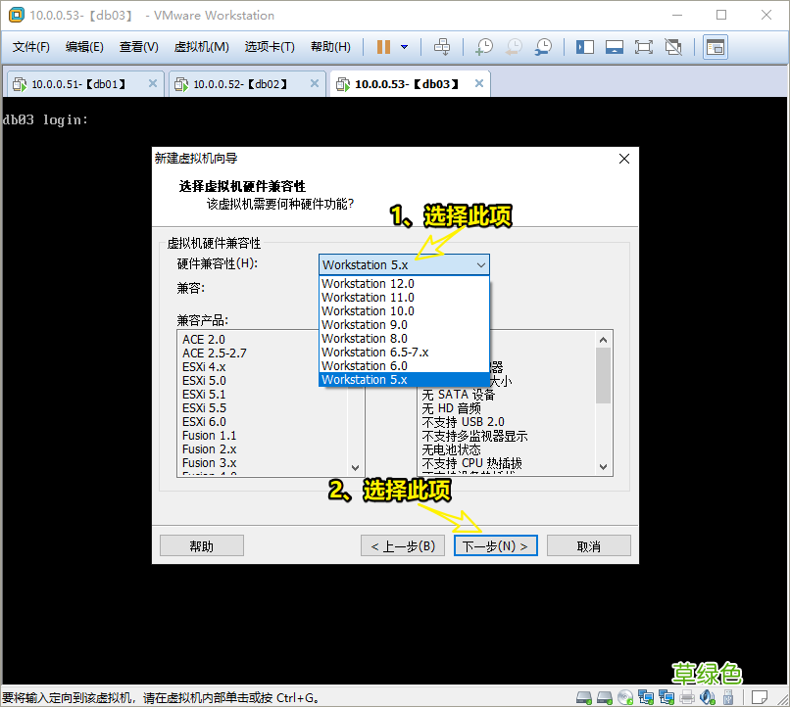Viewport: 790px width, 707px height.
Task: Click the VM icon on db02 tab
Action: pyautogui.click(x=181, y=84)
